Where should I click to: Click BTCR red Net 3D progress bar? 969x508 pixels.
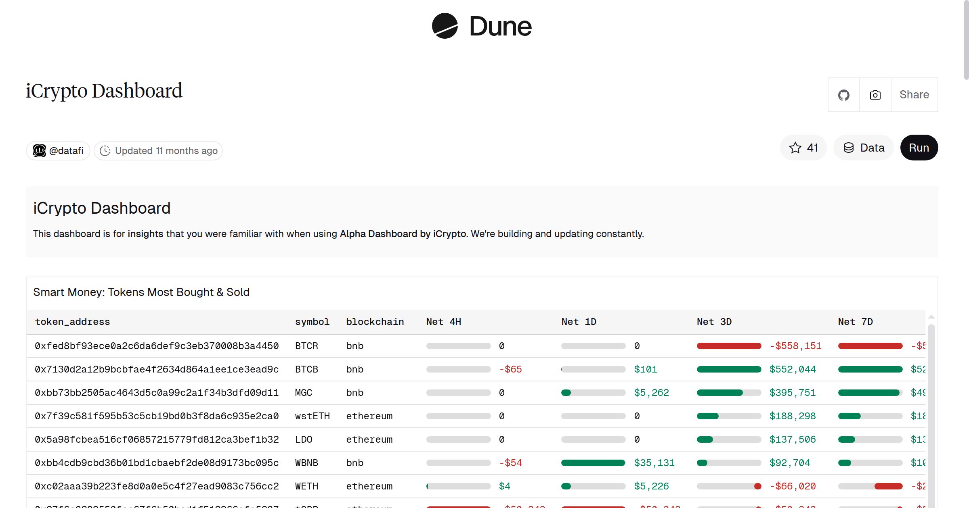tap(729, 346)
